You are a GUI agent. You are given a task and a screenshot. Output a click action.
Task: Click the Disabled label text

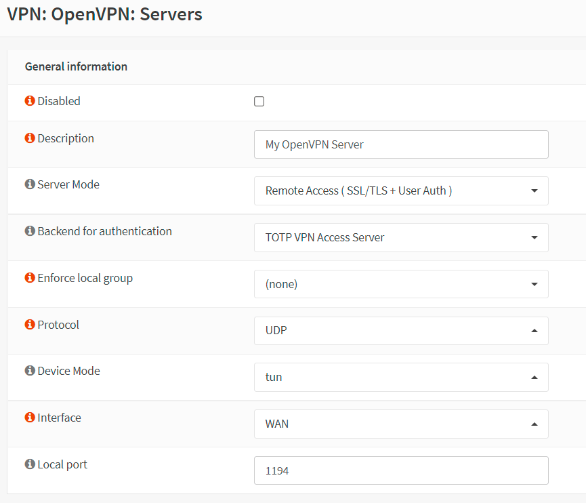pyautogui.click(x=59, y=101)
